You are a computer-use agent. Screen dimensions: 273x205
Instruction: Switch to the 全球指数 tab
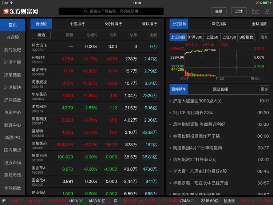tap(259, 24)
